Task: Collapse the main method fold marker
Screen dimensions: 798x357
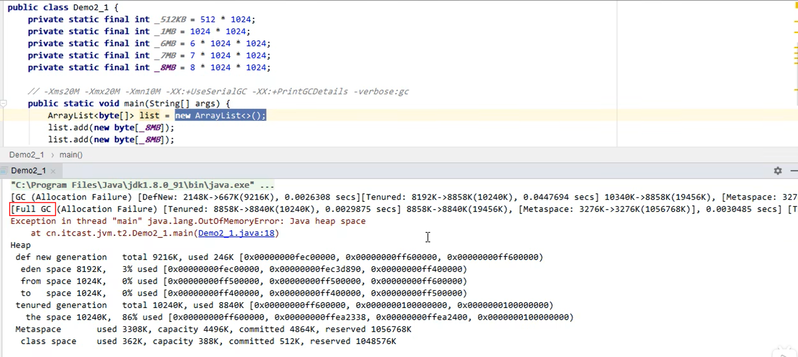Action: click(3, 103)
